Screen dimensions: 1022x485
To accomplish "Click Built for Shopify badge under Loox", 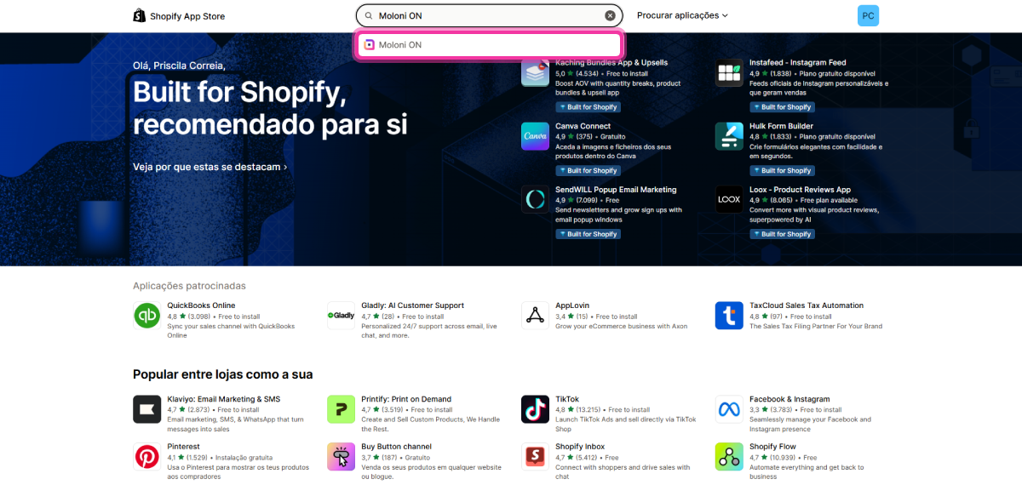I will [x=783, y=234].
